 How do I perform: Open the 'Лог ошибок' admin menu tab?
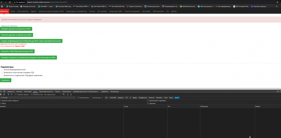[102, 11]
